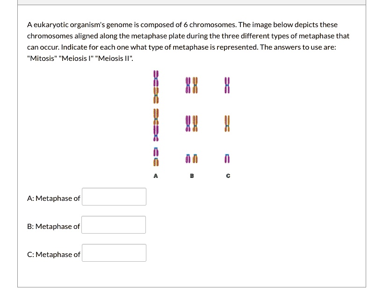The height and width of the screenshot is (294, 383).
Task: Click the label A below the first column
Action: coord(156,176)
